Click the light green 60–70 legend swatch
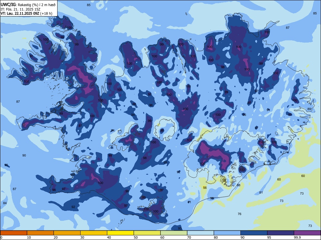The height and width of the screenshot is (240, 321). pyautogui.click(x=174, y=233)
